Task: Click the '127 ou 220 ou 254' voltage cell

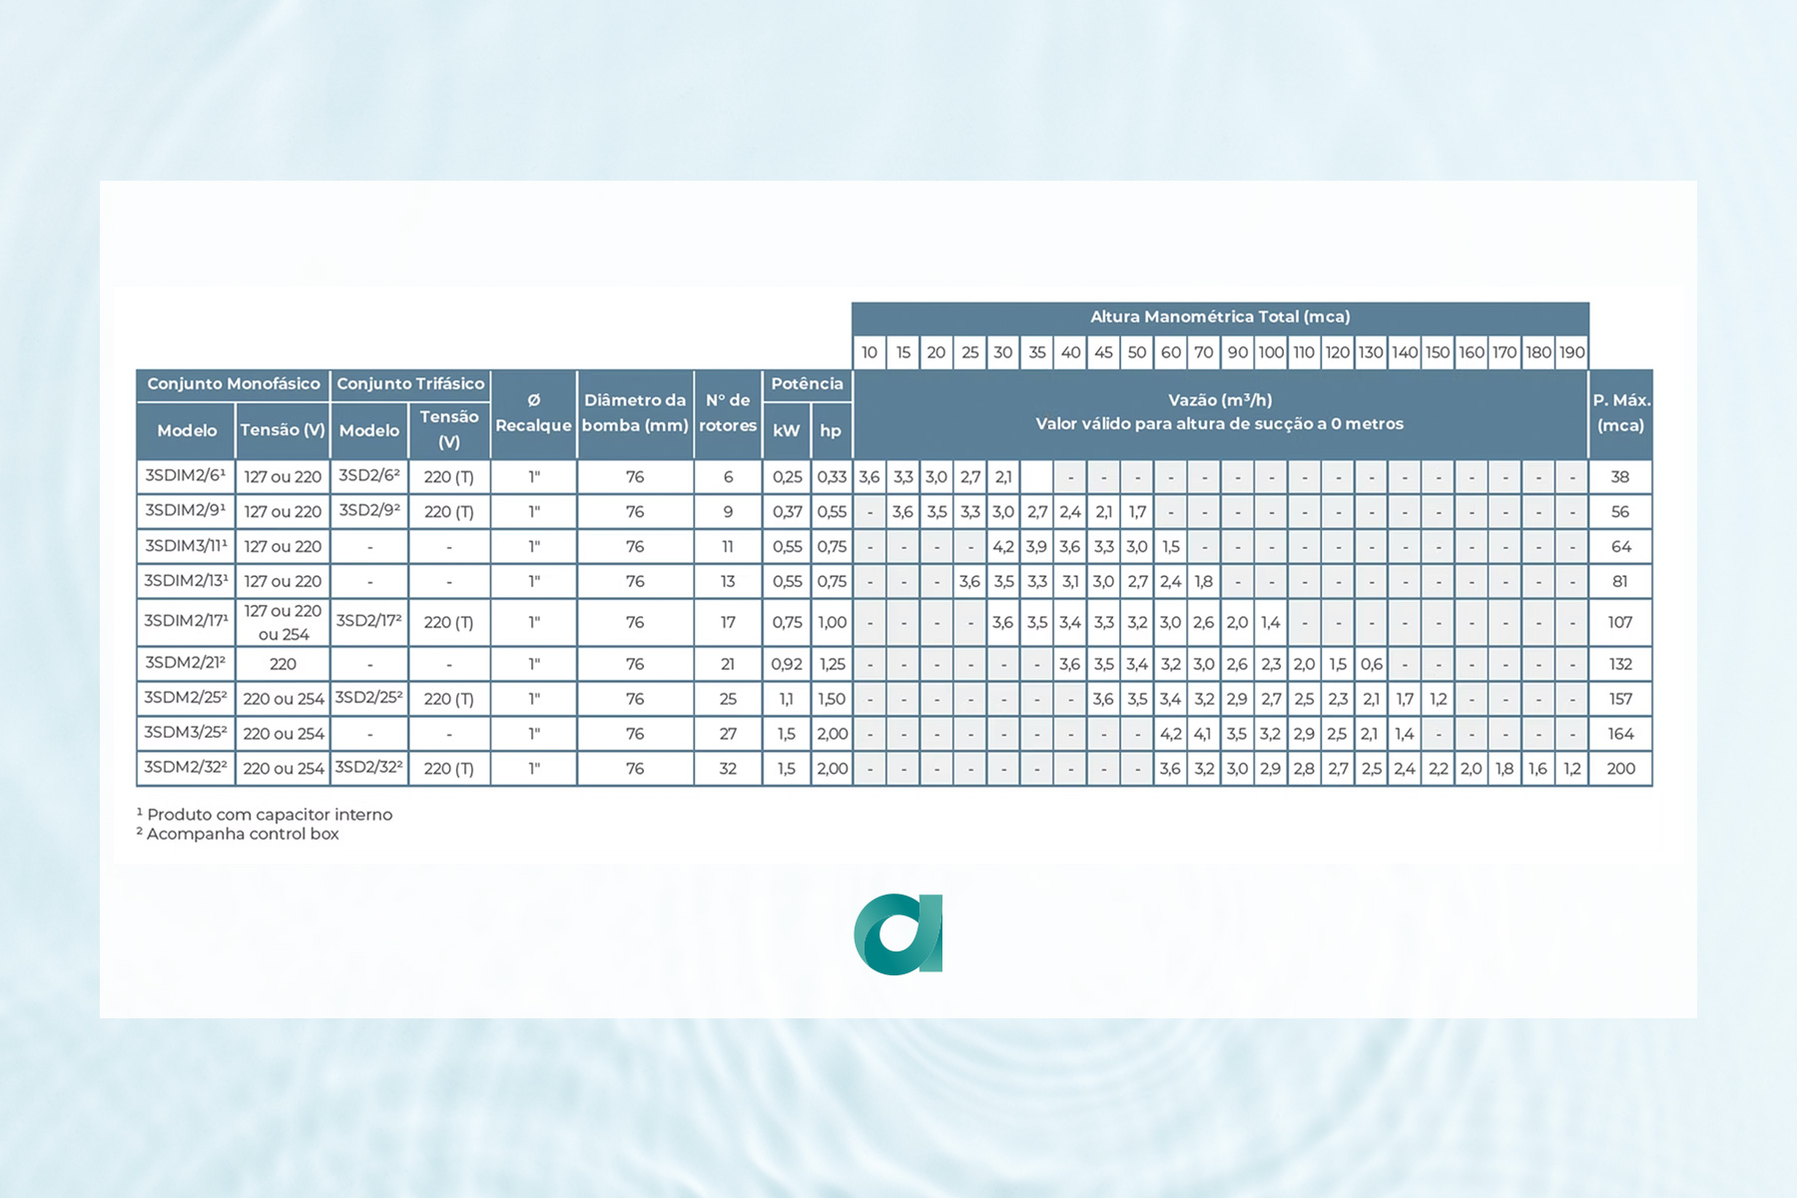Action: [283, 622]
